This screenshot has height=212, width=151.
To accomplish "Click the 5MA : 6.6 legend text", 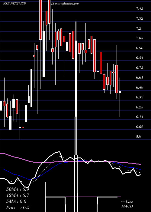I will click(x=16, y=201).
